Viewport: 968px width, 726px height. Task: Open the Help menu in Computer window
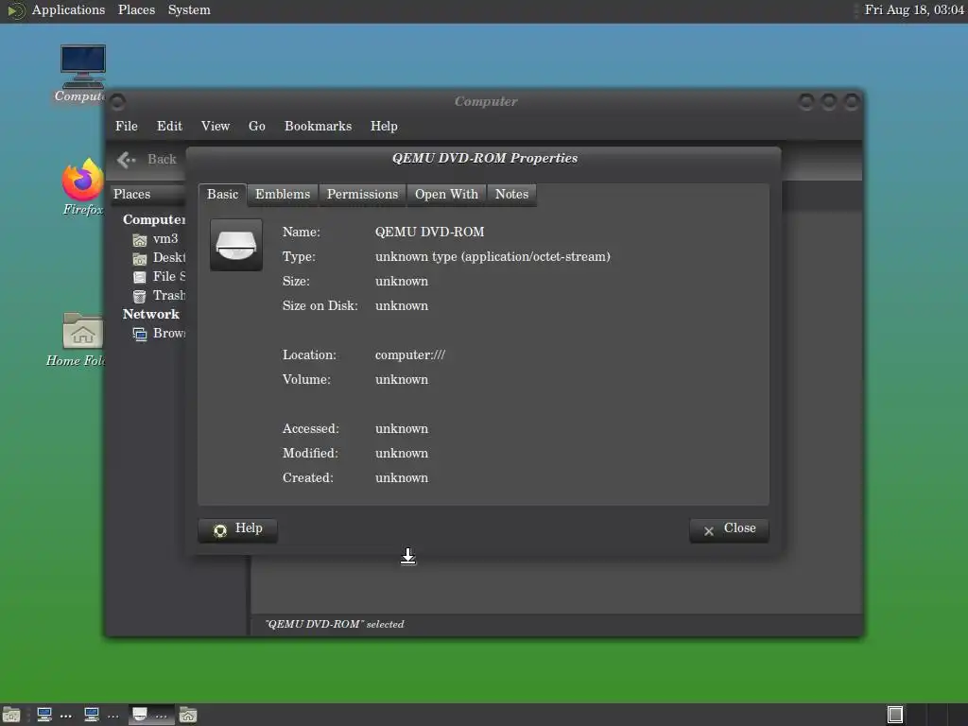(384, 126)
